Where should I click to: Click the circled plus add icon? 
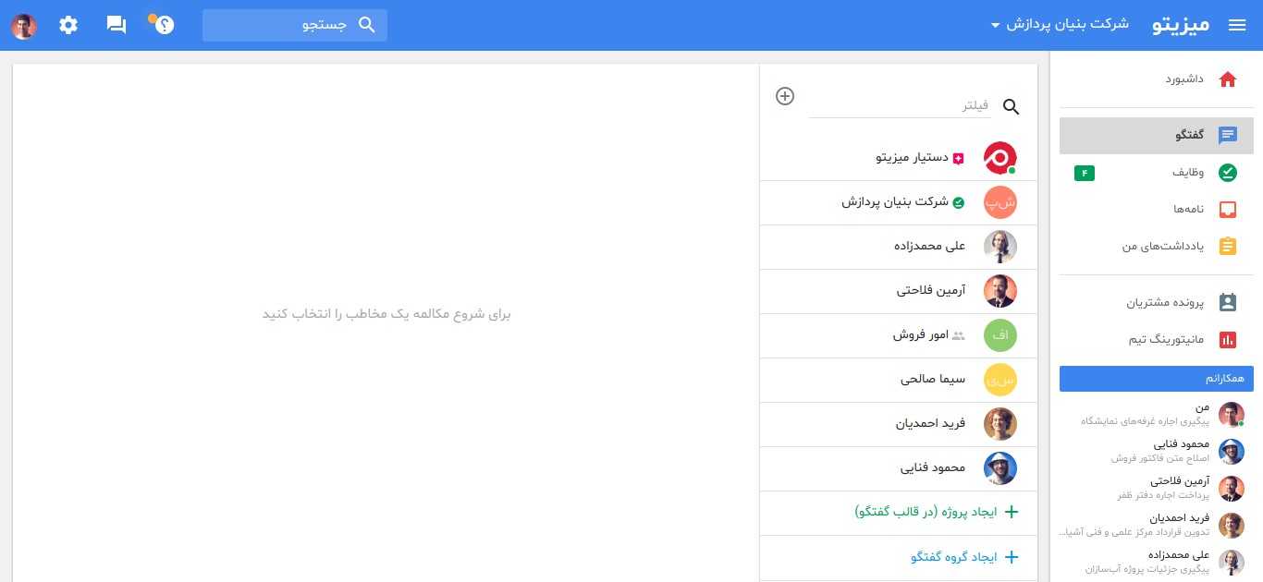point(785,96)
